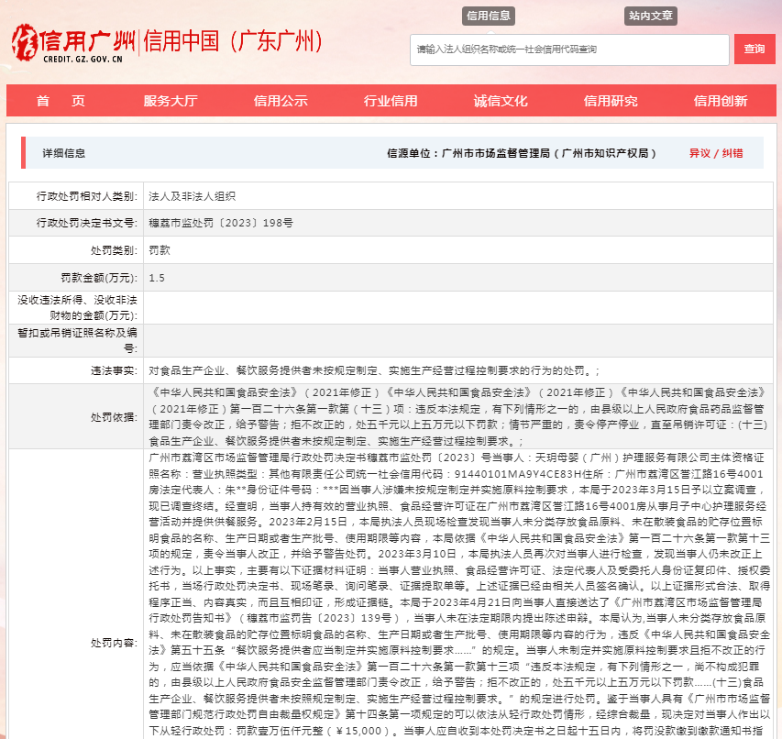This screenshot has width=782, height=739.
Task: Focus the organization name search field
Action: pyautogui.click(x=569, y=50)
